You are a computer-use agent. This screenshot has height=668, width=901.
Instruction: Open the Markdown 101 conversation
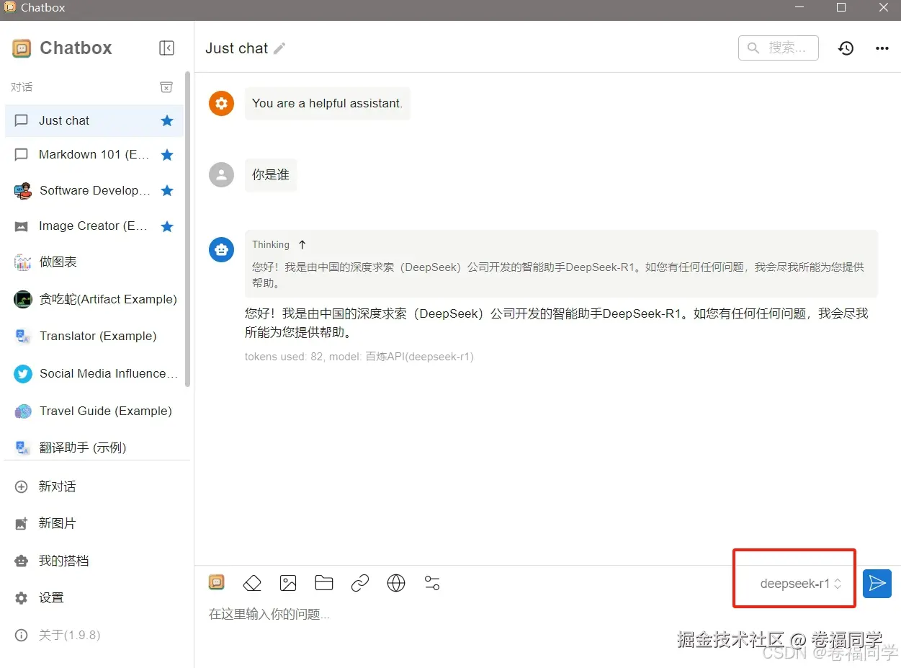click(x=94, y=155)
